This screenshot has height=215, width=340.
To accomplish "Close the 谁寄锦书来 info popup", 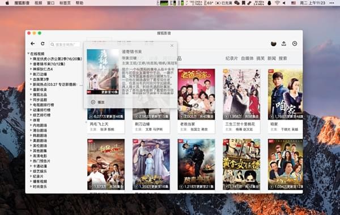I will (x=172, y=45).
